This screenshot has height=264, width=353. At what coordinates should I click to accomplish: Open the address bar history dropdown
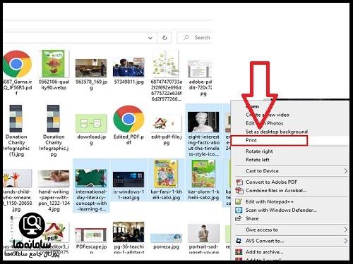[150, 38]
